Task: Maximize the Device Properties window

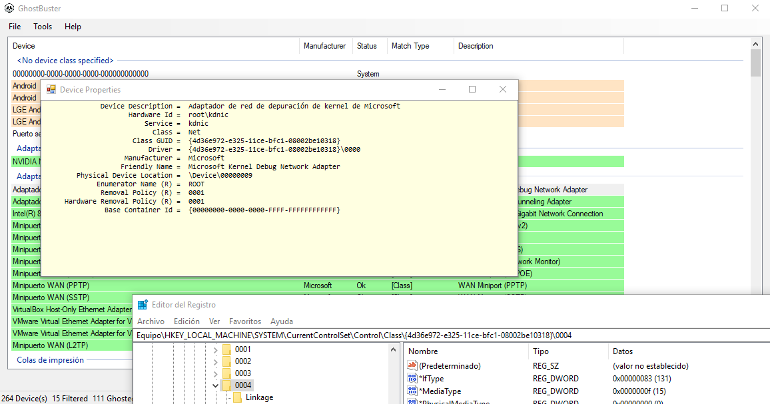Action: (472, 89)
